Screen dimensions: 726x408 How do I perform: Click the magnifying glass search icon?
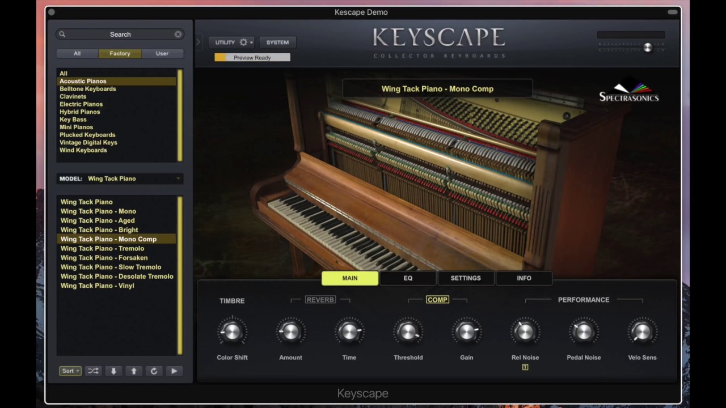(x=62, y=35)
